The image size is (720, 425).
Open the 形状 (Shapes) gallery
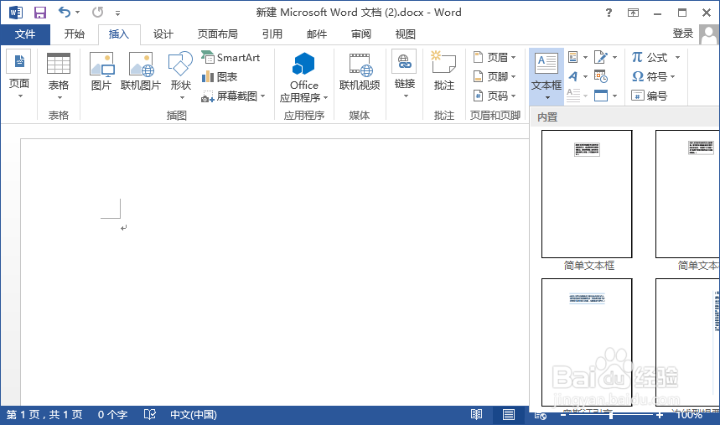[x=180, y=75]
